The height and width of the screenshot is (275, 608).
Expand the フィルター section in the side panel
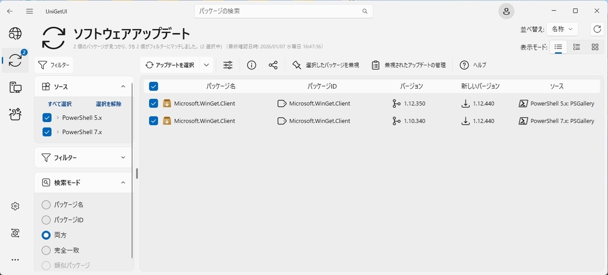(x=123, y=158)
